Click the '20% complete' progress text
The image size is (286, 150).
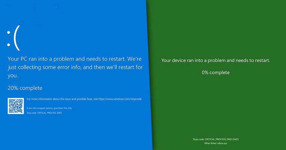[25, 88]
